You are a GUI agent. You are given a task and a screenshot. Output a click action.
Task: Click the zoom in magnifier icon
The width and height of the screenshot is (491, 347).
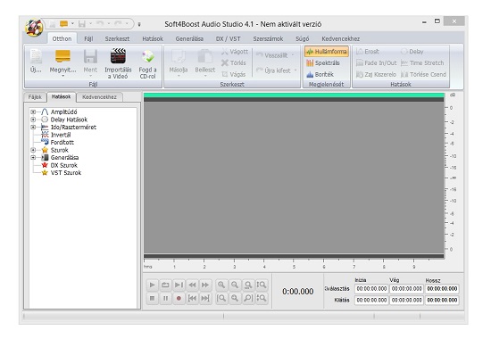[221, 285]
